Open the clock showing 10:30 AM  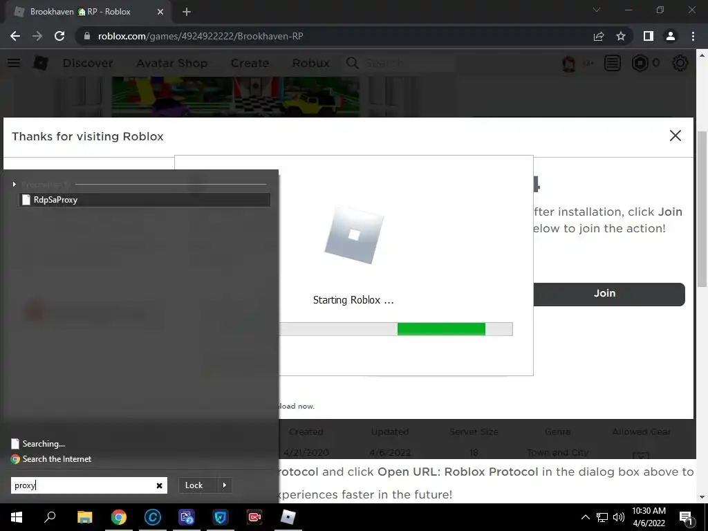click(649, 517)
